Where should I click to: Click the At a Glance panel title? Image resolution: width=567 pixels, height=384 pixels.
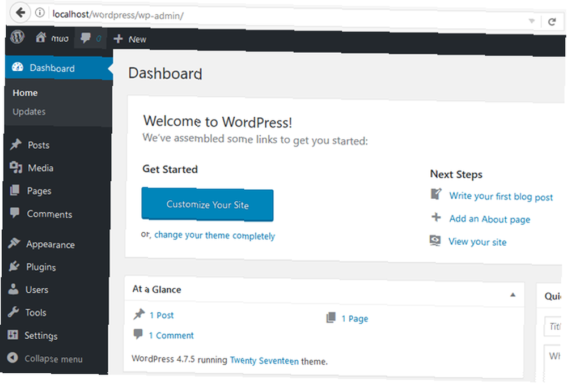pyautogui.click(x=156, y=289)
